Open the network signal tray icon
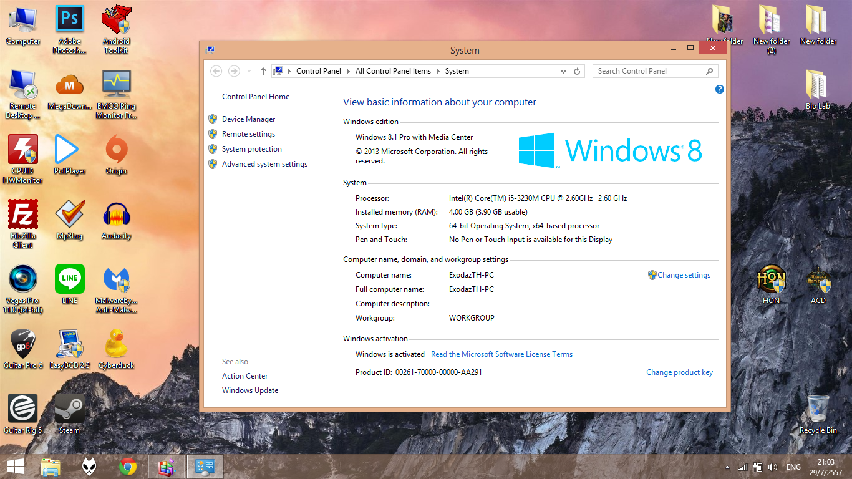This screenshot has height=479, width=852. click(x=742, y=467)
